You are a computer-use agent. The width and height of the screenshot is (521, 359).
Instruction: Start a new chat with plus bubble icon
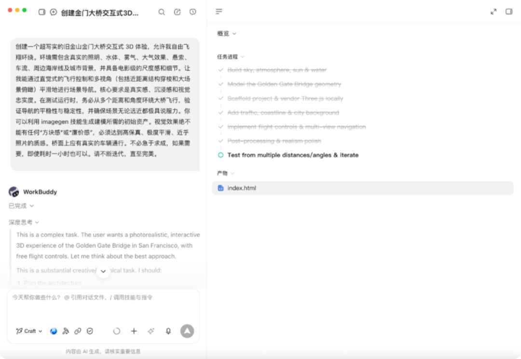coord(54,12)
